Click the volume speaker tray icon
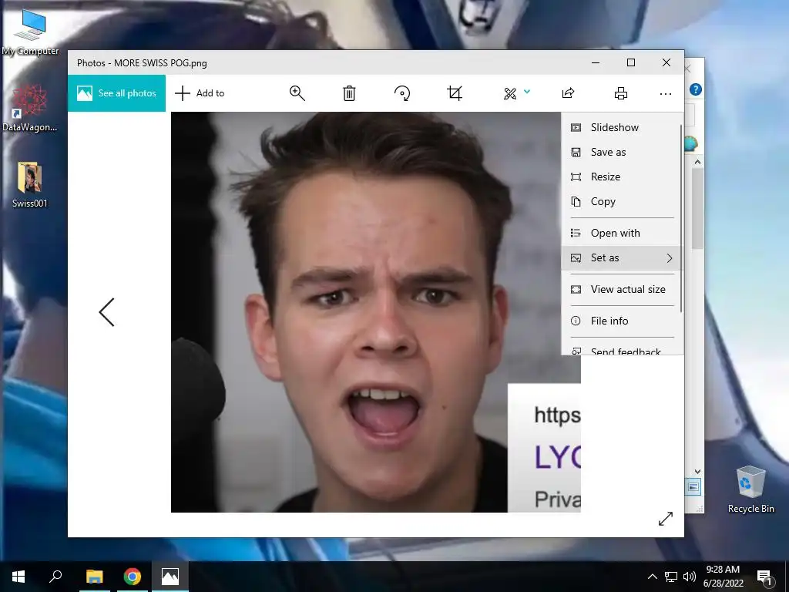The width and height of the screenshot is (789, 592). pos(690,577)
